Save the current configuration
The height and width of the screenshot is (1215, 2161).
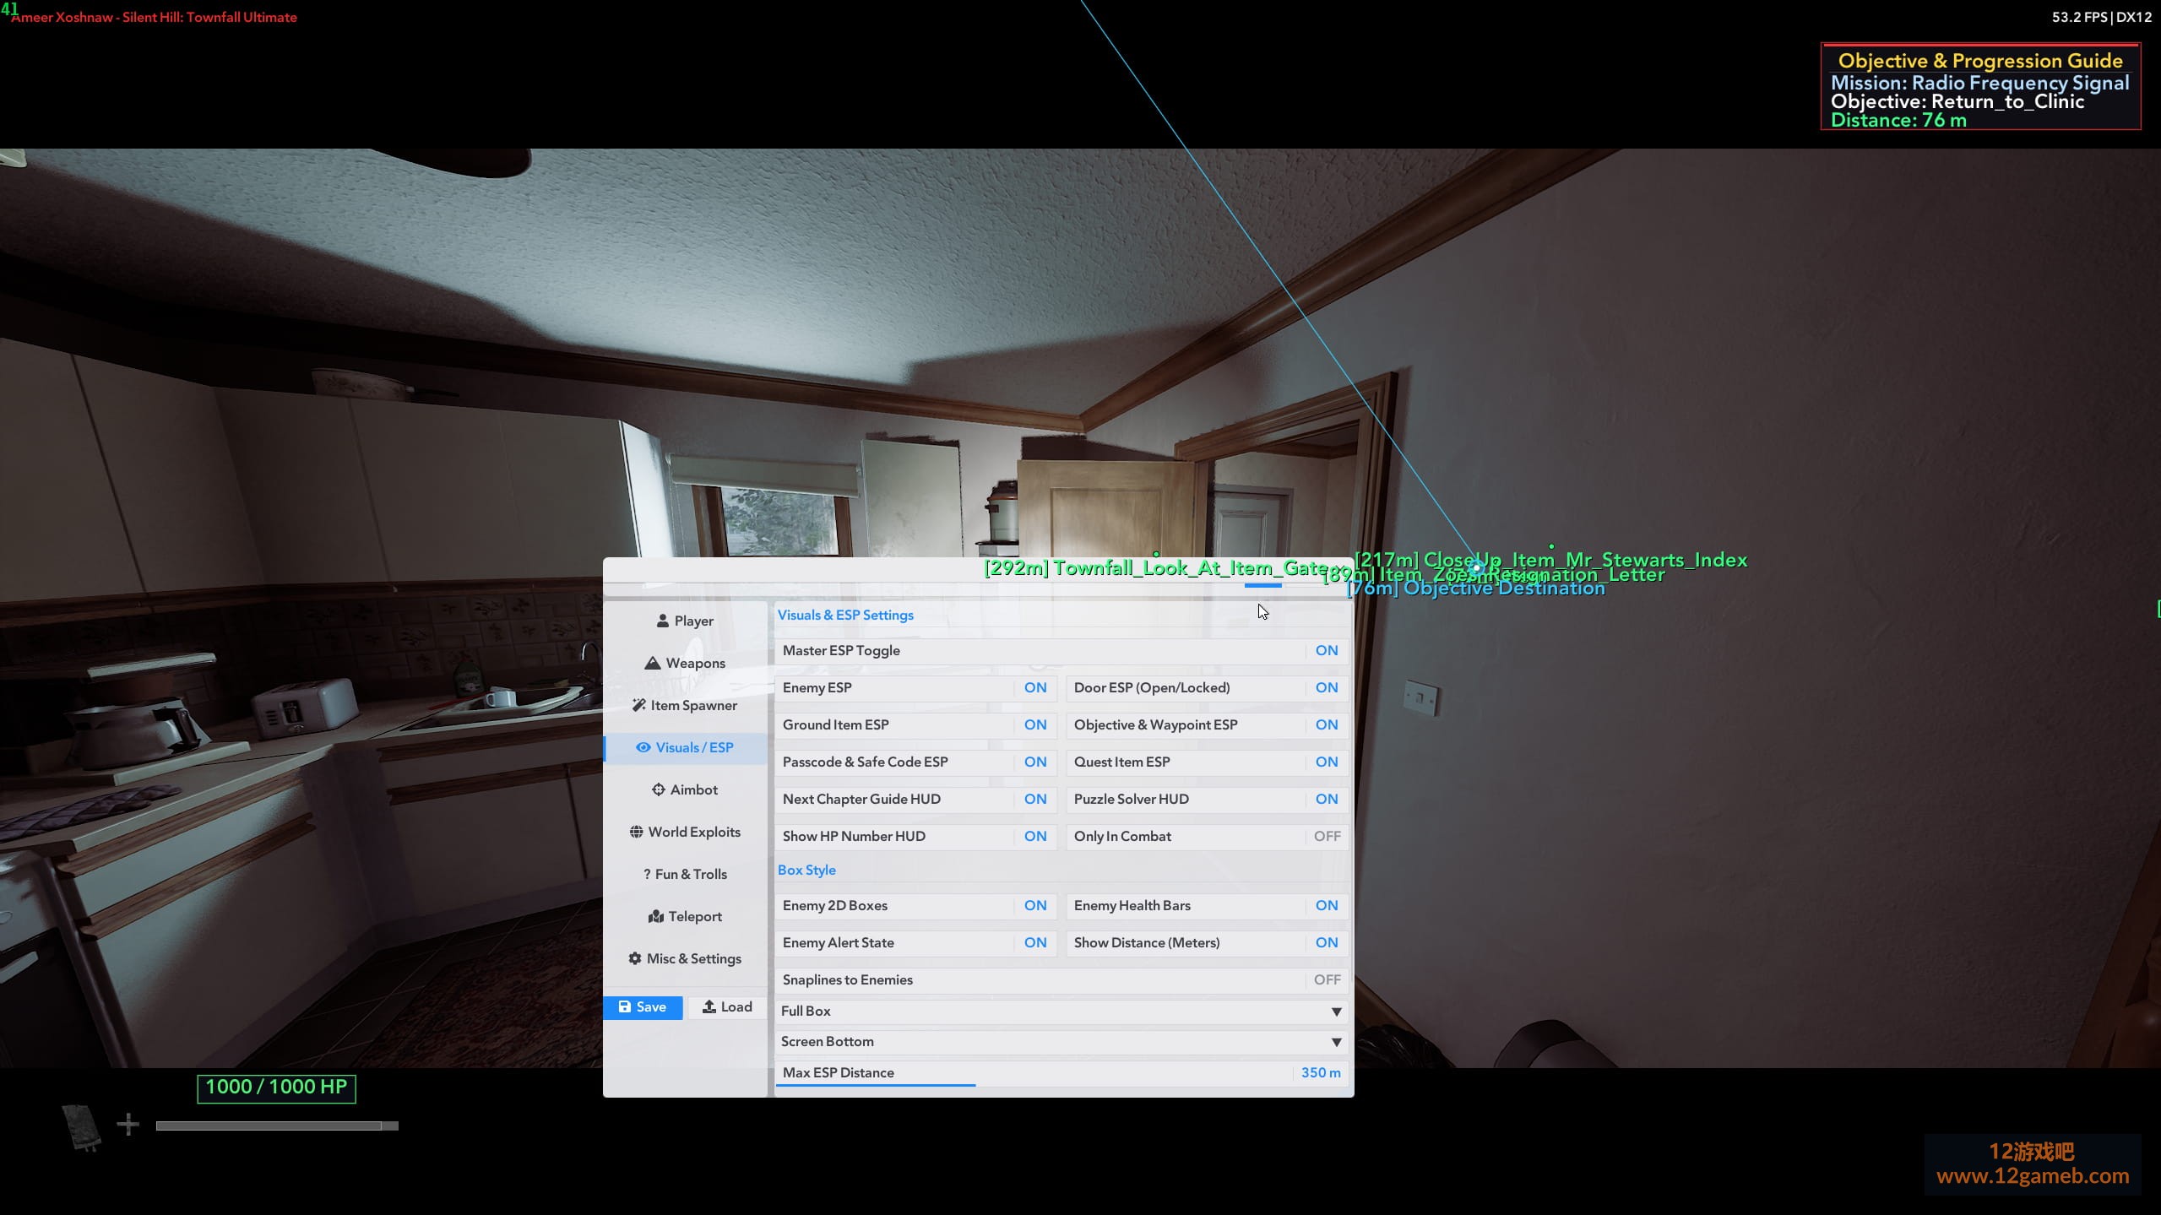[x=643, y=1007]
